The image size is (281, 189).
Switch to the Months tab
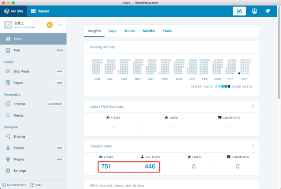(149, 31)
